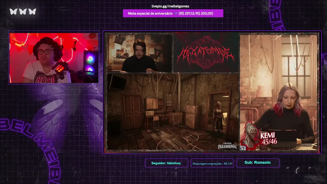Click the number 51 counter badge

point(243,148)
